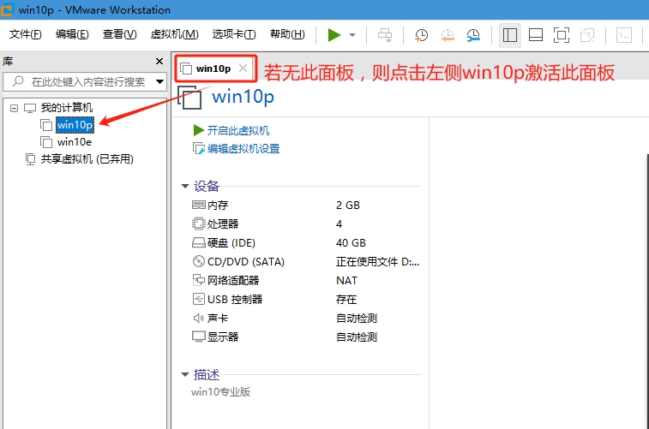Open the 网络适配器 device entry
This screenshot has width=649, height=429.
point(233,281)
